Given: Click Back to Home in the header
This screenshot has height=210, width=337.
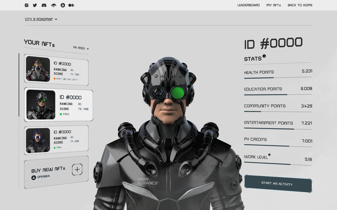Looking at the screenshot, I should pos(300,5).
